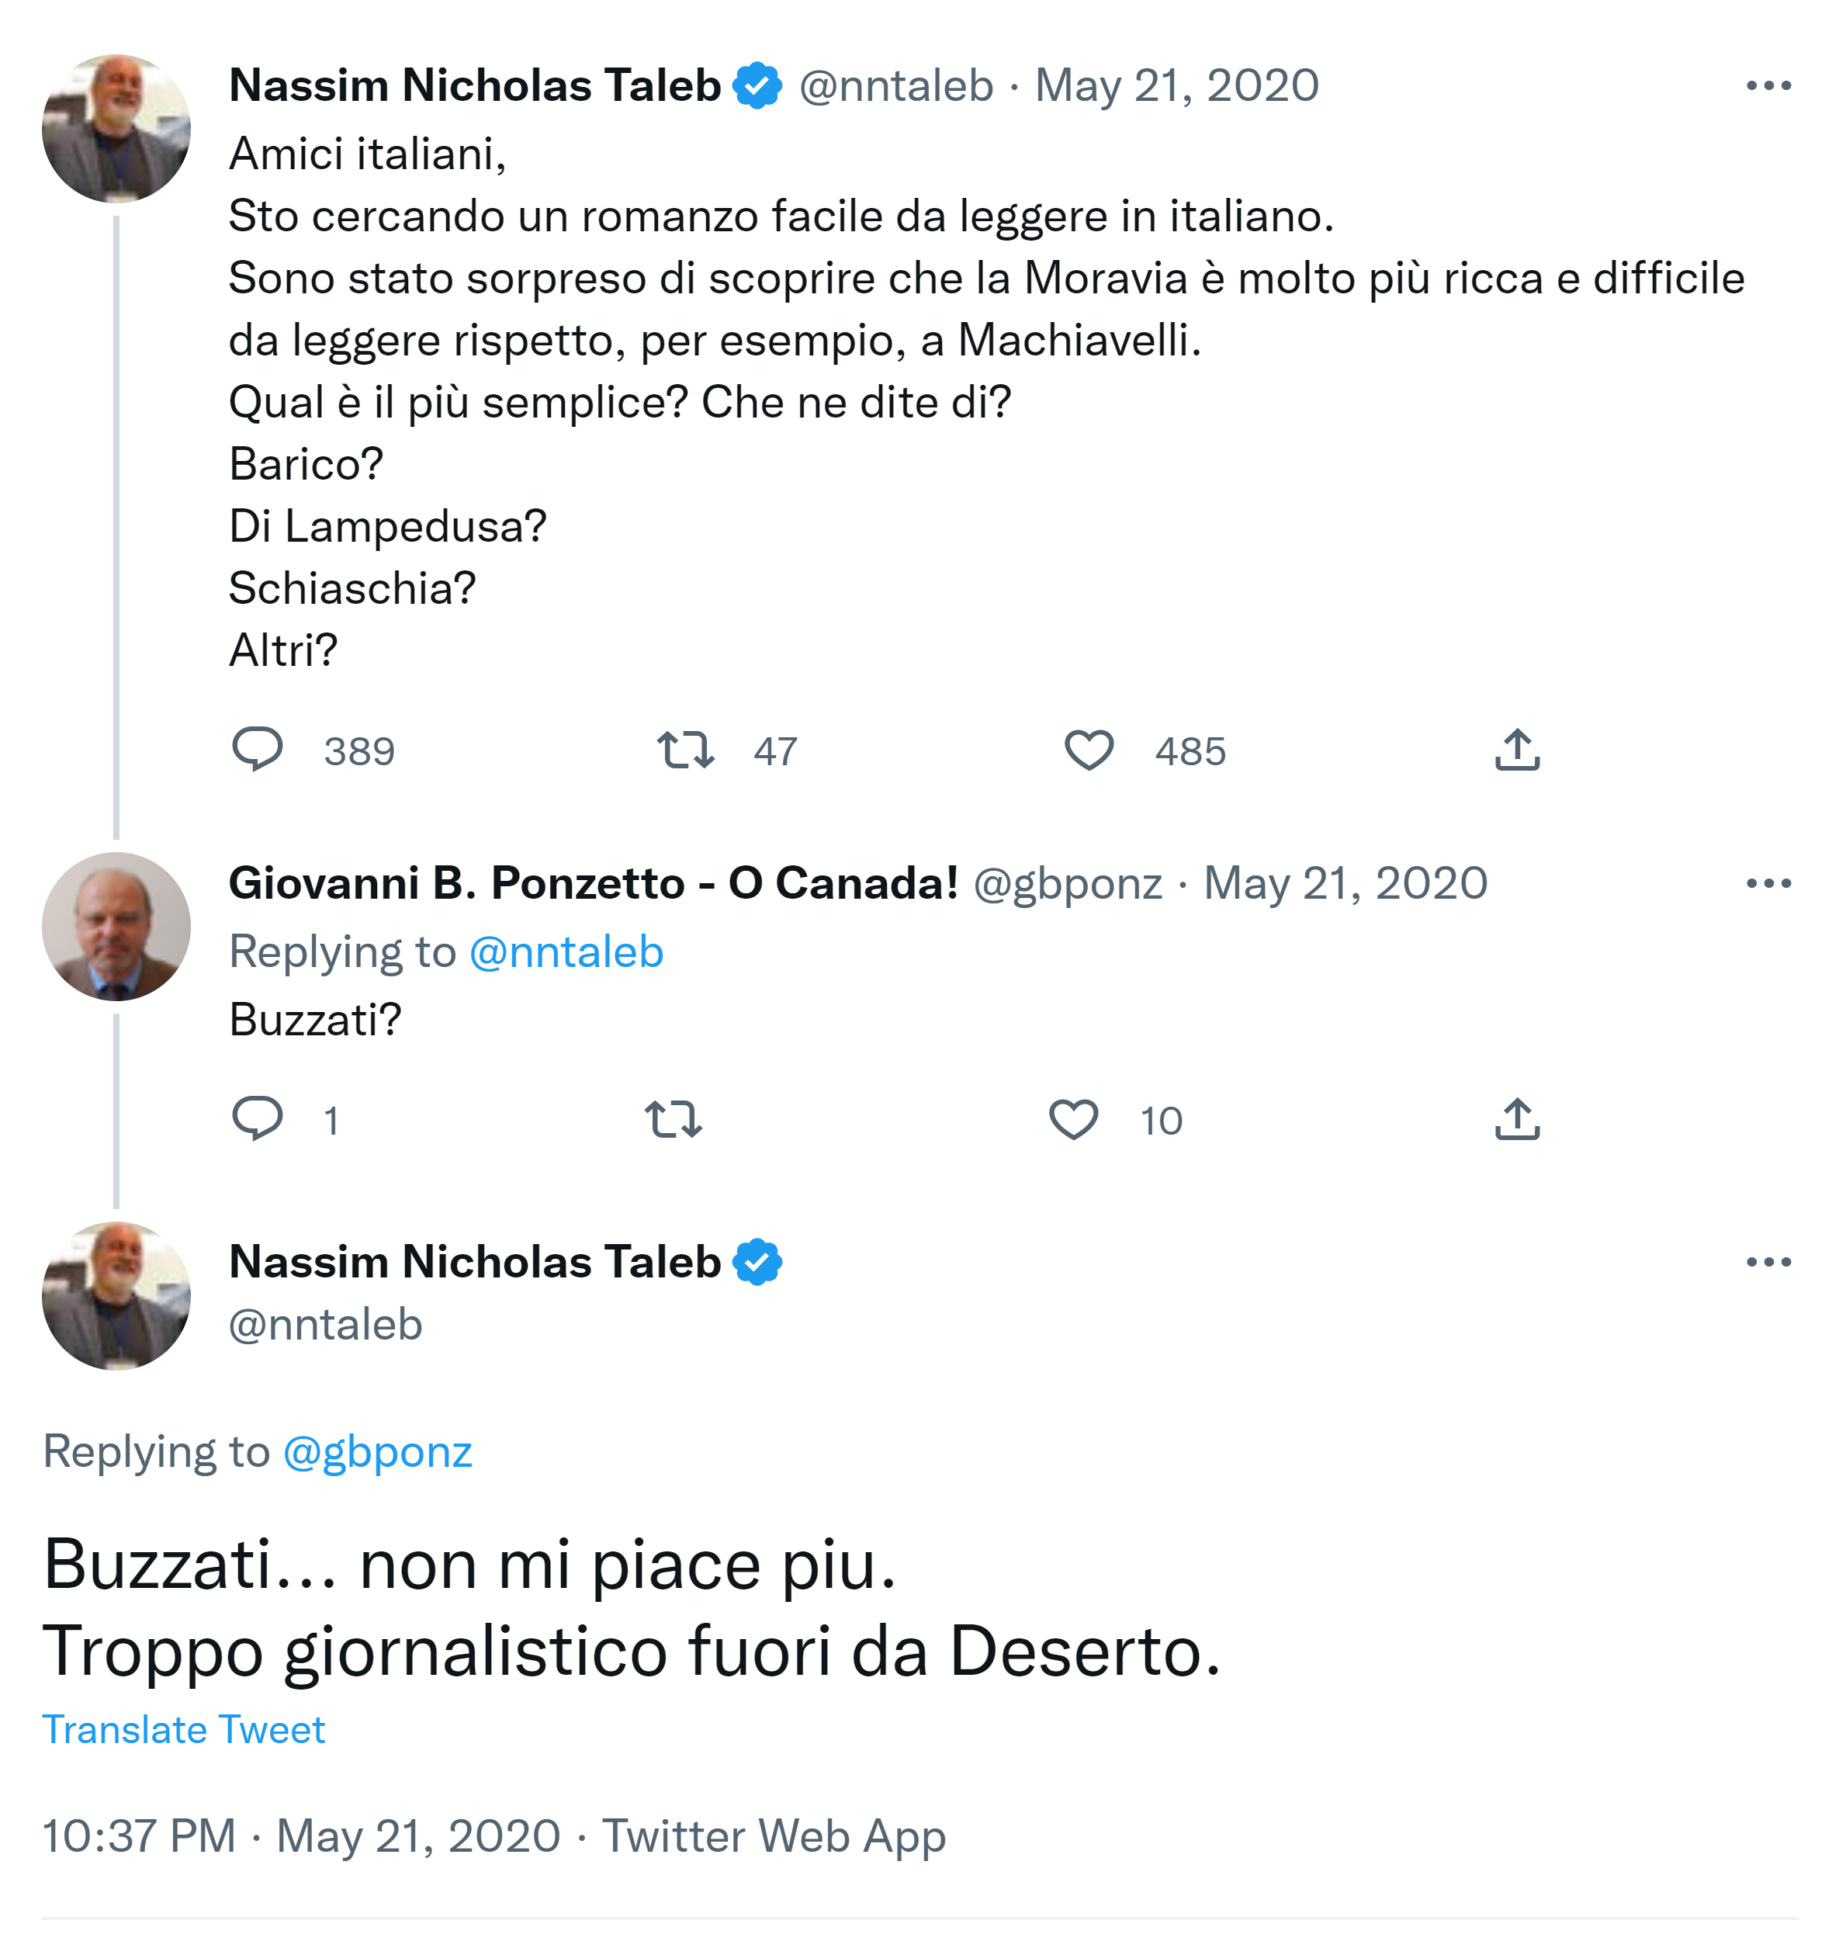Share Giovanni's Buzzati tweet
Image resolution: width=1832 pixels, height=1948 pixels.
[x=1516, y=1118]
